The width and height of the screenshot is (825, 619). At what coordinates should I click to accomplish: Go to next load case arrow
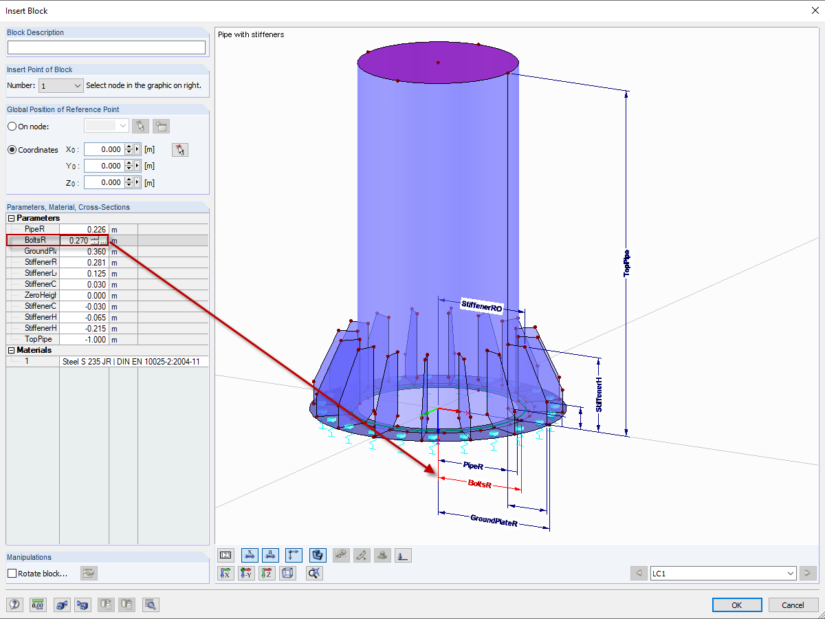click(808, 573)
